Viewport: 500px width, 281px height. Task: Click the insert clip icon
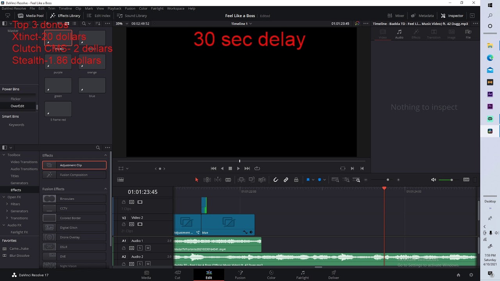[x=241, y=180]
